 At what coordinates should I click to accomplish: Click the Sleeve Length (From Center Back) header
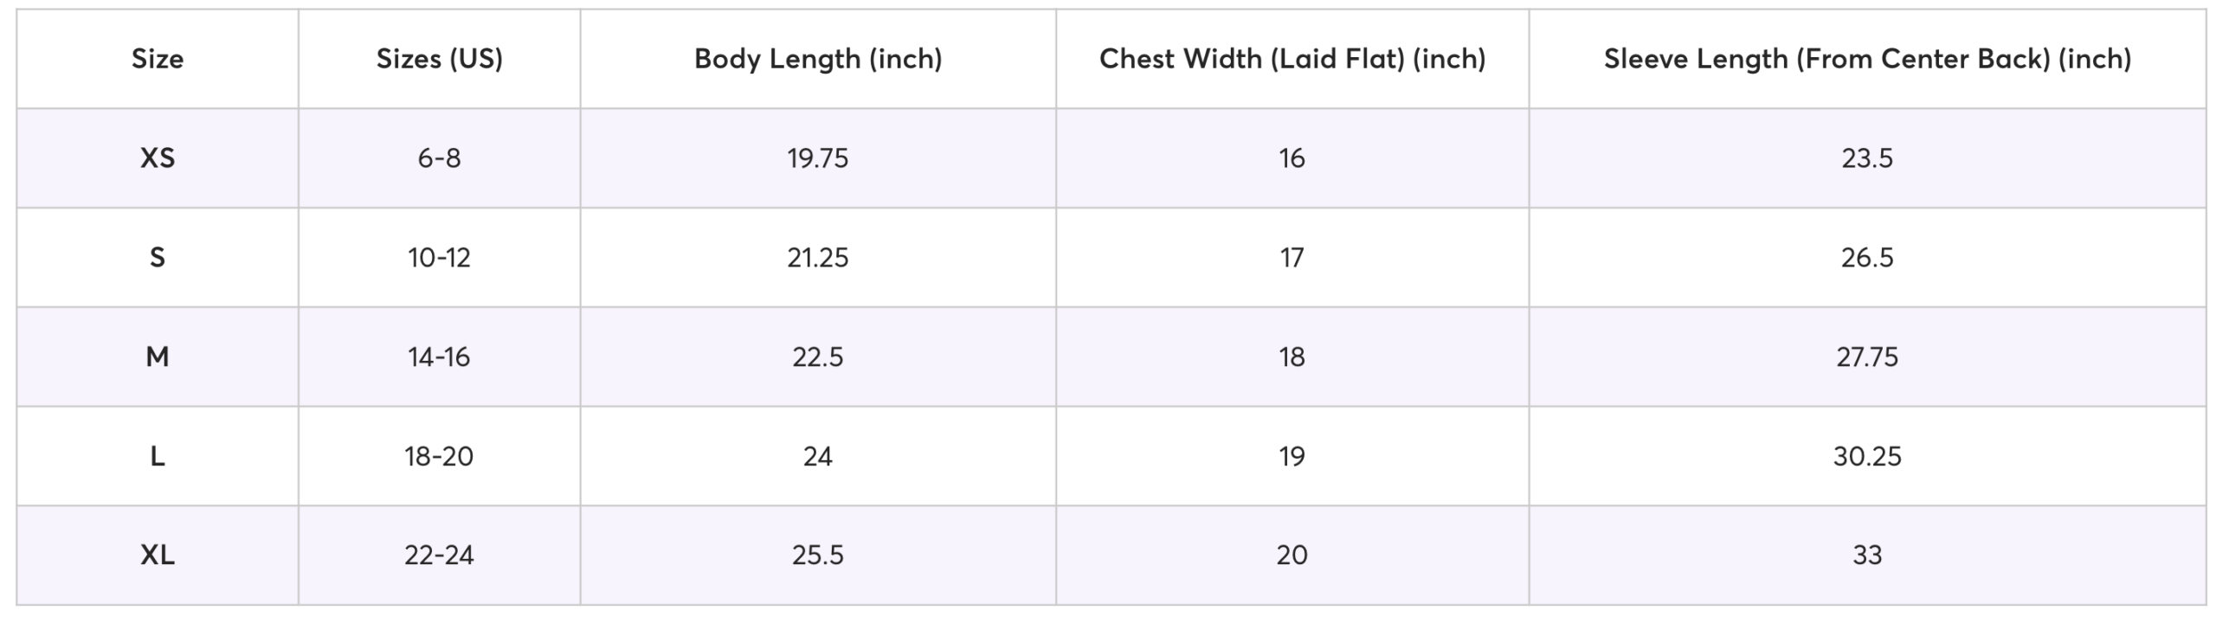click(x=1867, y=59)
